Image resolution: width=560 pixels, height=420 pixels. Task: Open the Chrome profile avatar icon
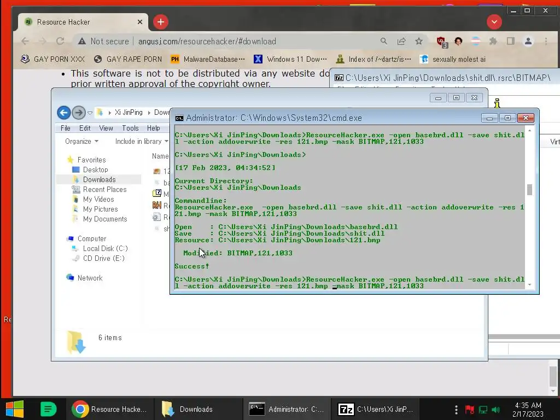tap(528, 41)
